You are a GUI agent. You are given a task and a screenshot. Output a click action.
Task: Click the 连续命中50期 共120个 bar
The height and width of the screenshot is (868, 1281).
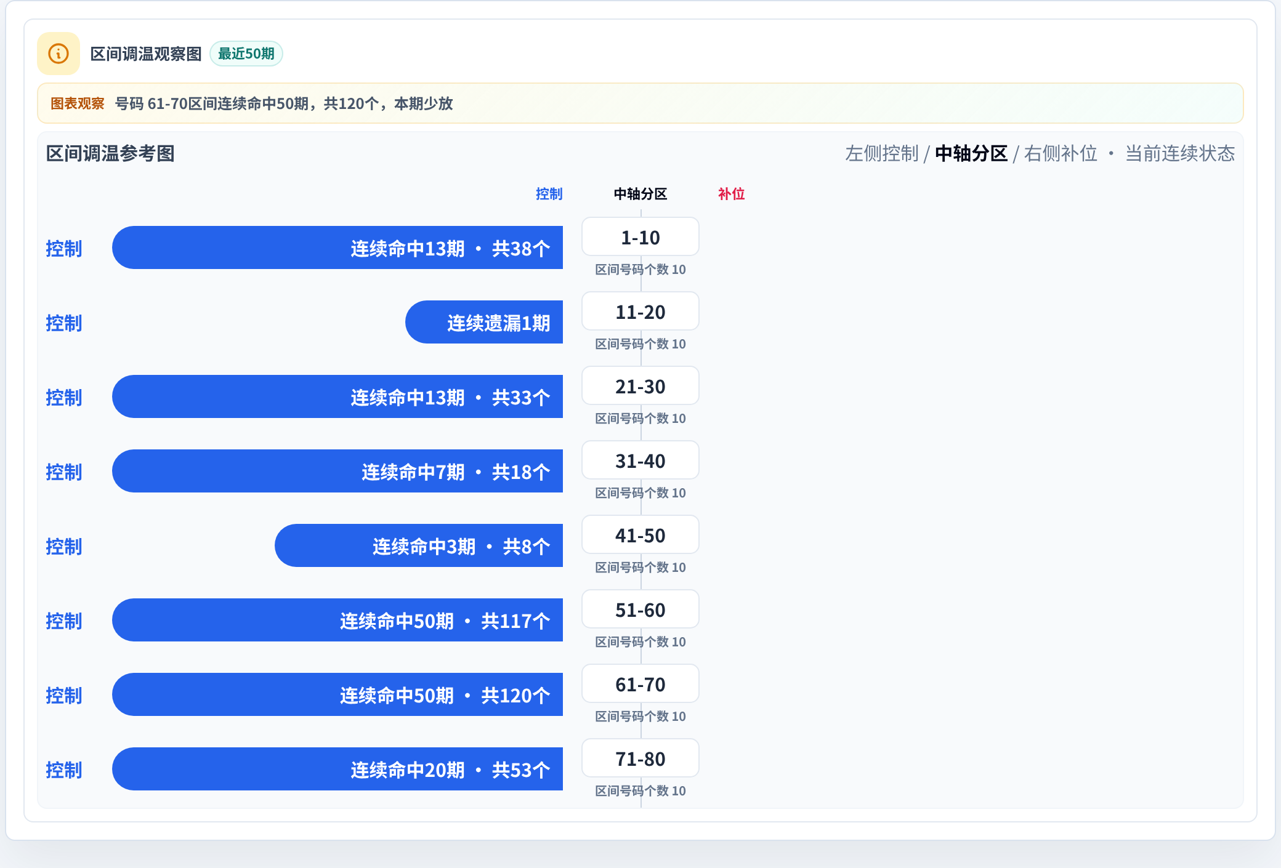337,694
